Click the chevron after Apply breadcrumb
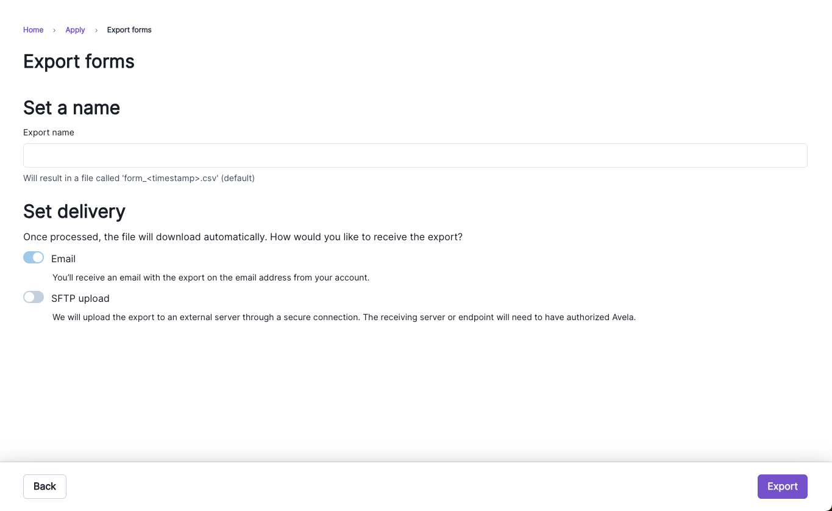832x511 pixels. point(95,29)
